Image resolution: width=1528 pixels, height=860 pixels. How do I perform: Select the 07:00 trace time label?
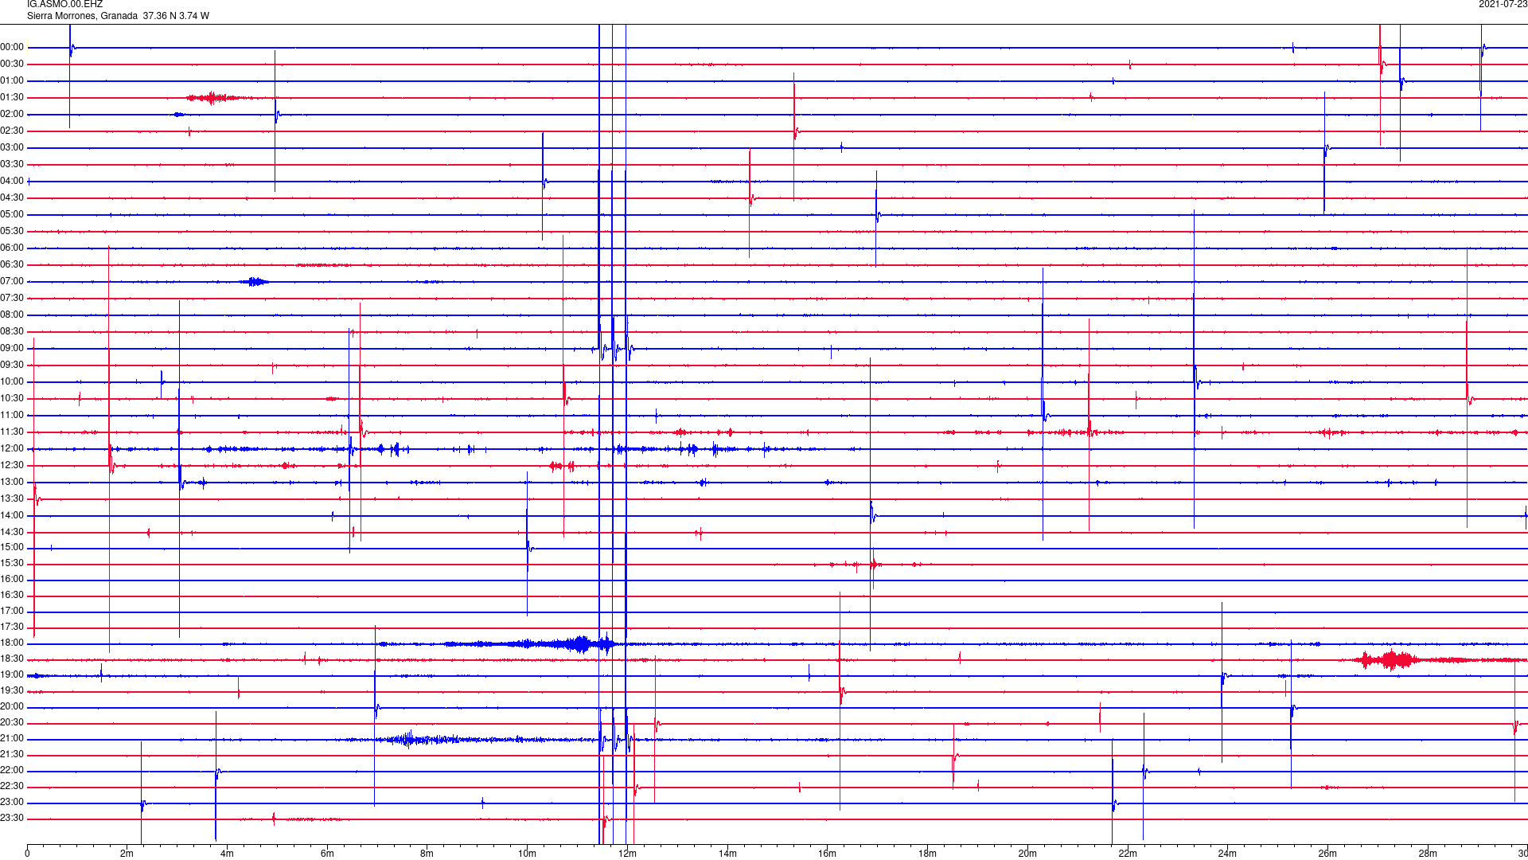(x=12, y=282)
